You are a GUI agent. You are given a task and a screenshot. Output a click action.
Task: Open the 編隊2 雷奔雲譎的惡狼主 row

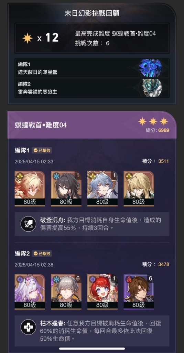92,88
